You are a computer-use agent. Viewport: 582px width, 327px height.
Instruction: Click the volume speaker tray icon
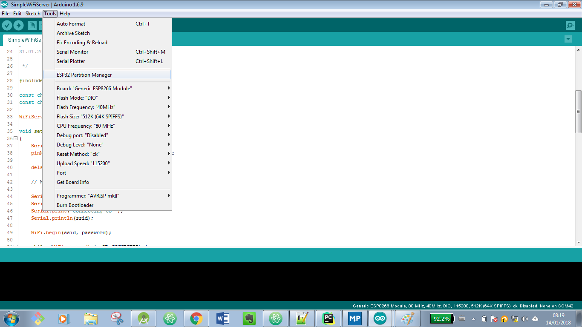tap(525, 319)
